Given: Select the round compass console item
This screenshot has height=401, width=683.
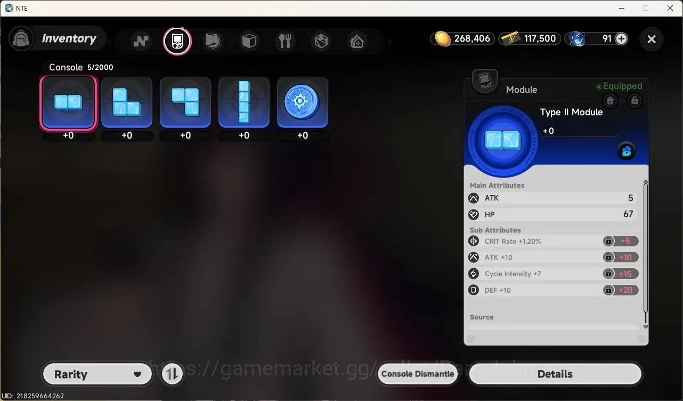Looking at the screenshot, I should pos(303,102).
